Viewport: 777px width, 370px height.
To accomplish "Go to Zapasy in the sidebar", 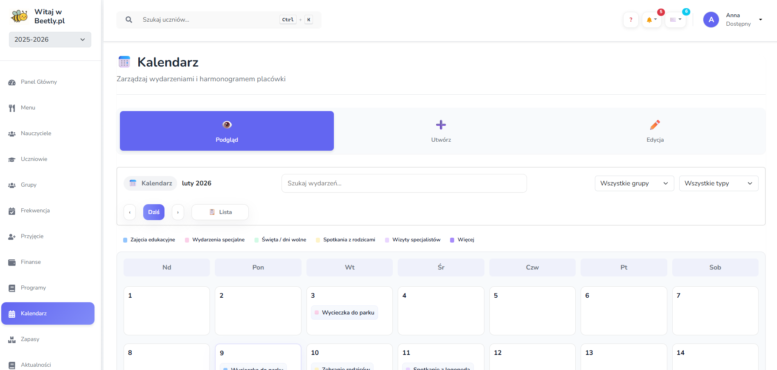I will (30, 339).
